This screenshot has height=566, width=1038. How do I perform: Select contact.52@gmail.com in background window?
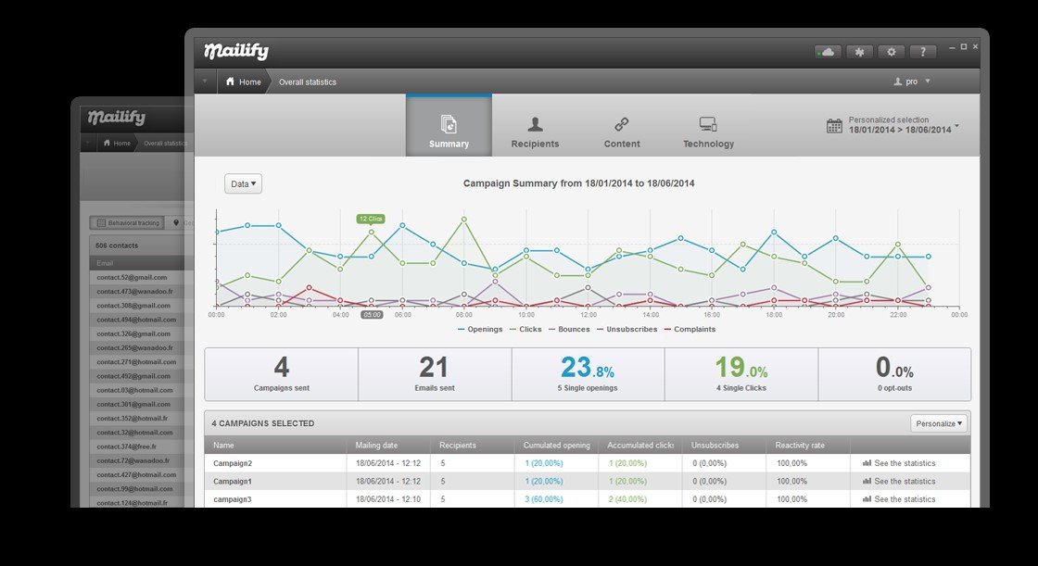tap(132, 277)
